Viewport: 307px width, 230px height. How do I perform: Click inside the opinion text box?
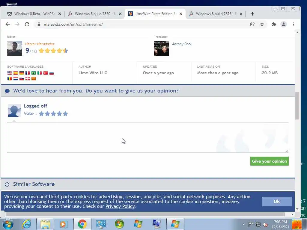click(148, 137)
